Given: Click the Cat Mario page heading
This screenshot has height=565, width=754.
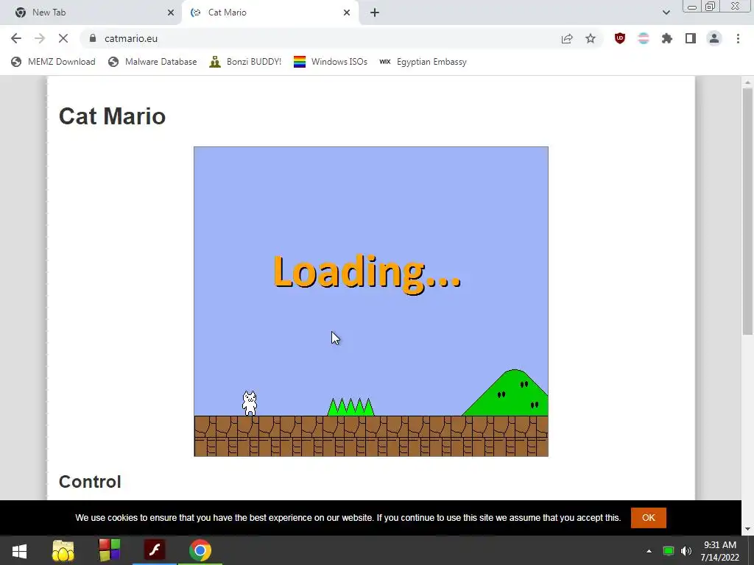Looking at the screenshot, I should tap(112, 116).
